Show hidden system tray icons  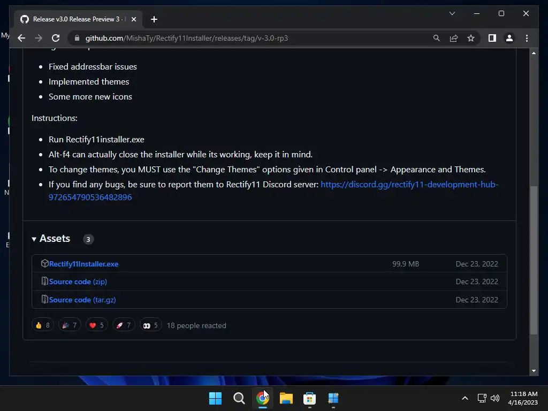[x=465, y=398]
